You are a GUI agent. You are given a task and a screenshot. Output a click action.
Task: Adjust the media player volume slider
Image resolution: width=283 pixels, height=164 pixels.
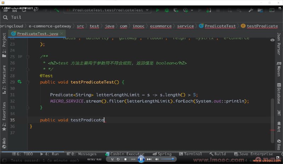[167, 159]
